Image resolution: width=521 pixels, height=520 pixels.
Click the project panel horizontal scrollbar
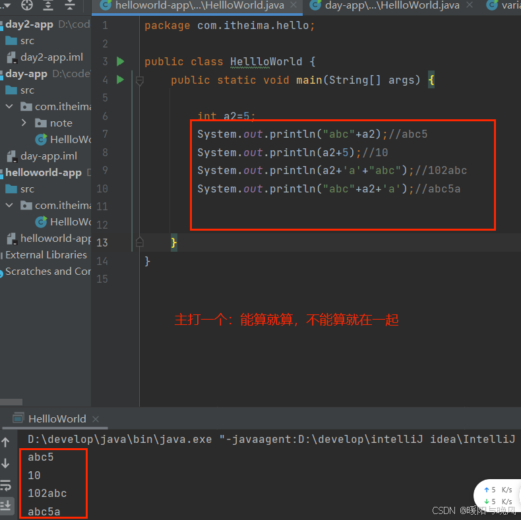[11, 402]
